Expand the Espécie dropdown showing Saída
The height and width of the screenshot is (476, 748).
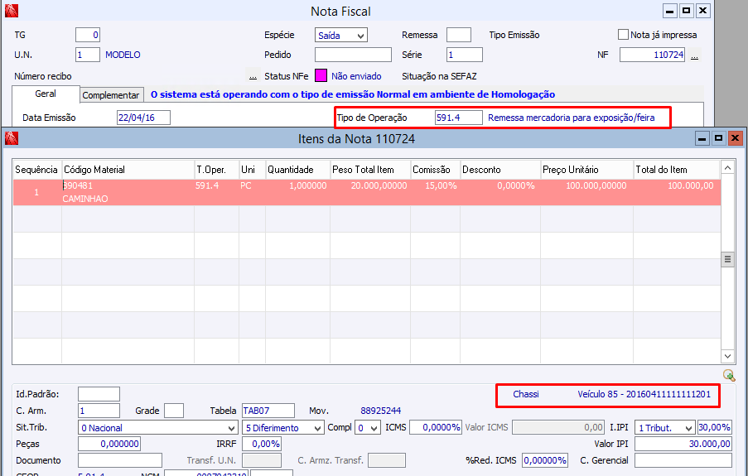(360, 36)
